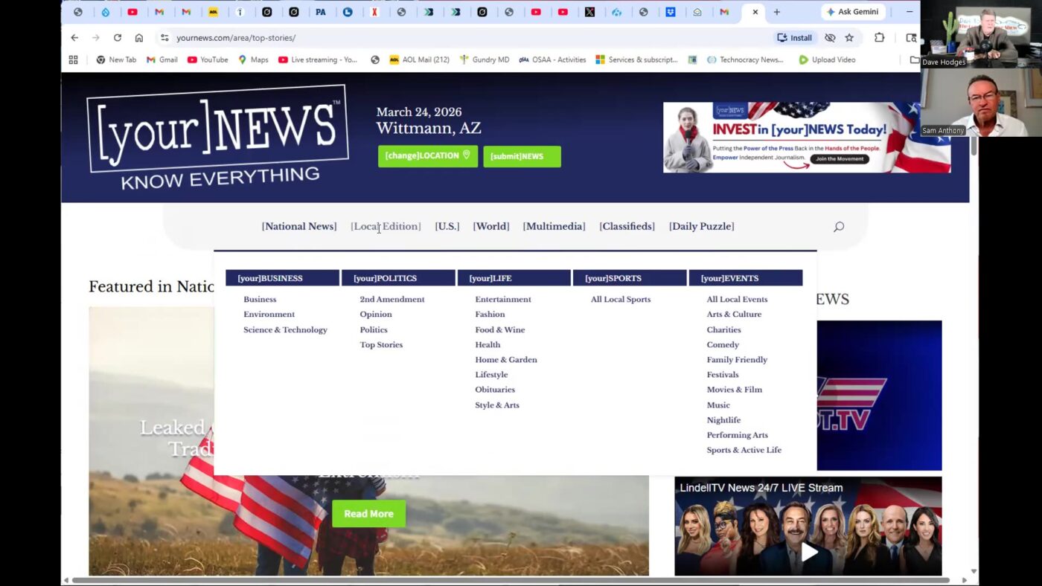Screen dimensions: 1042x586
Task: Open a new tab with the plus icon
Action: click(x=776, y=12)
